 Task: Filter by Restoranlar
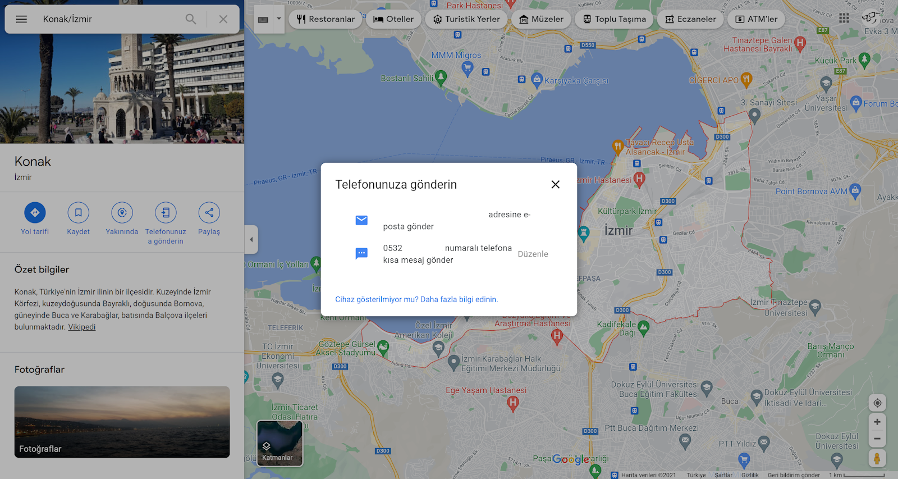326,19
